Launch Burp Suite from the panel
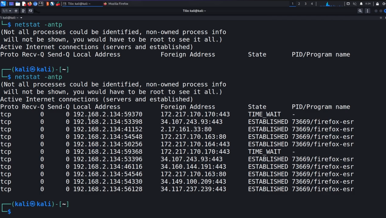Screen dimensions: 386x218 click(47, 4)
